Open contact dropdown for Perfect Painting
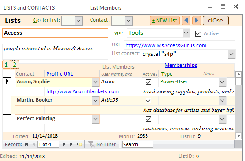Screen dimensions: 245x161 click(95, 119)
